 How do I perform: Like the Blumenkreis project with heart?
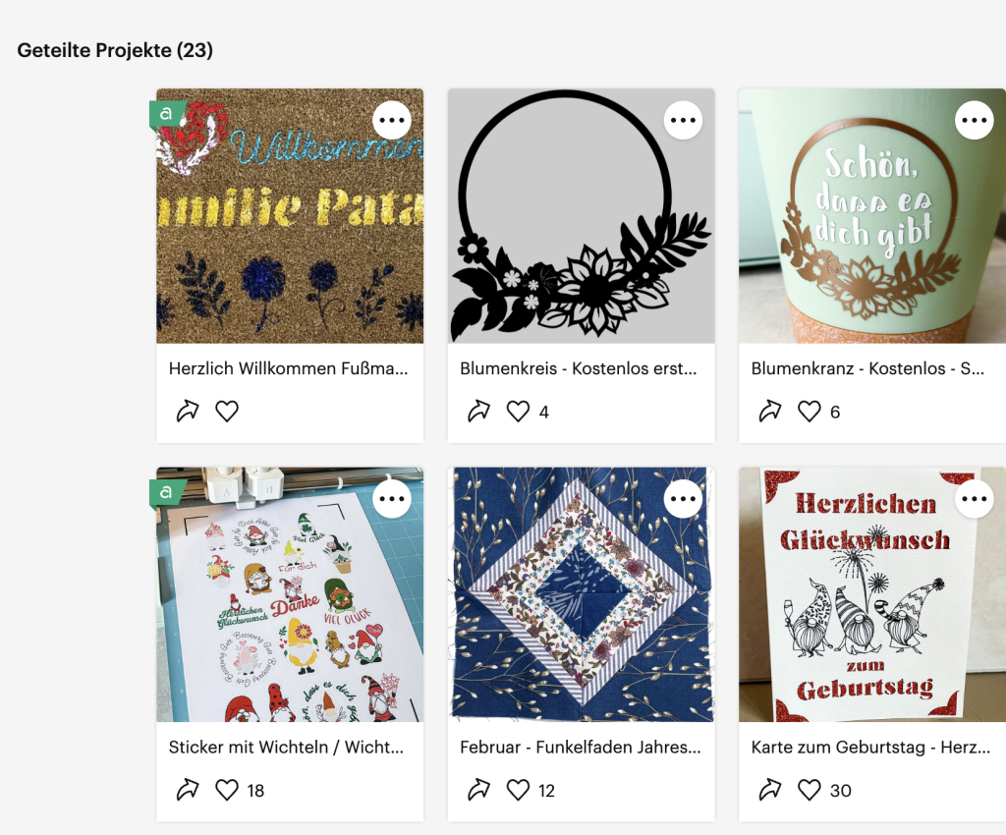tap(518, 412)
